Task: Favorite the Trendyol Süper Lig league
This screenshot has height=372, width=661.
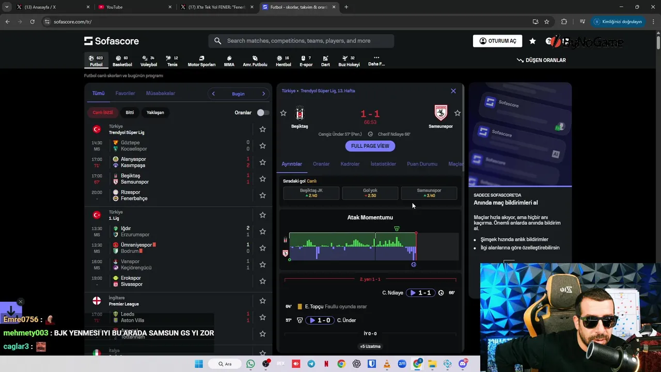Action: point(262,129)
